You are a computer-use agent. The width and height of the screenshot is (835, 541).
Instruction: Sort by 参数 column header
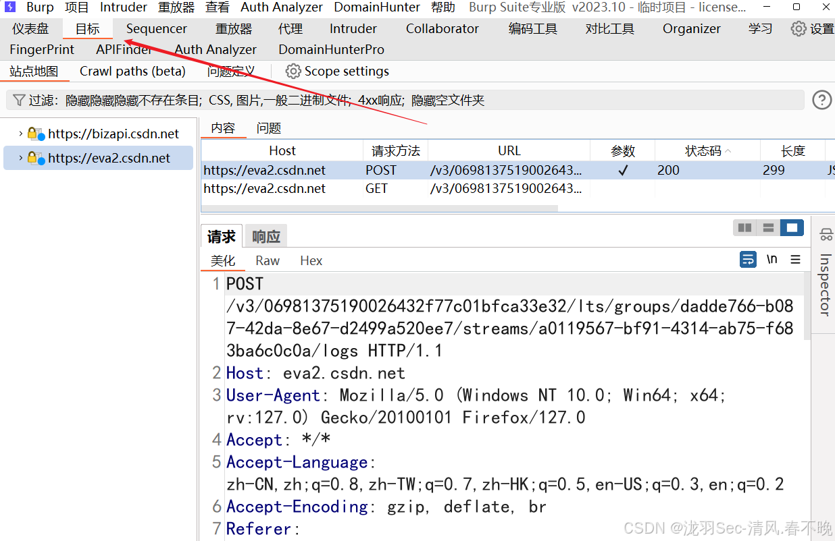[x=623, y=150]
